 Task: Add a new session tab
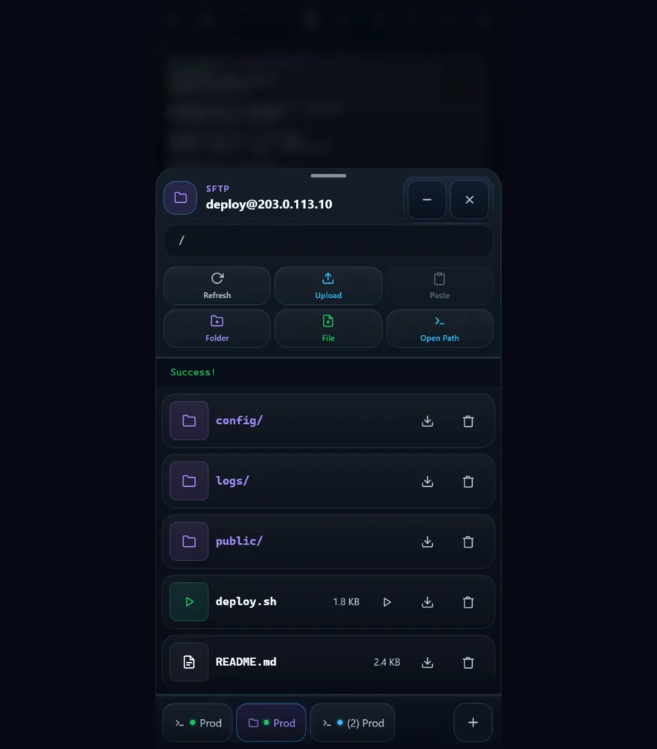pyautogui.click(x=473, y=722)
